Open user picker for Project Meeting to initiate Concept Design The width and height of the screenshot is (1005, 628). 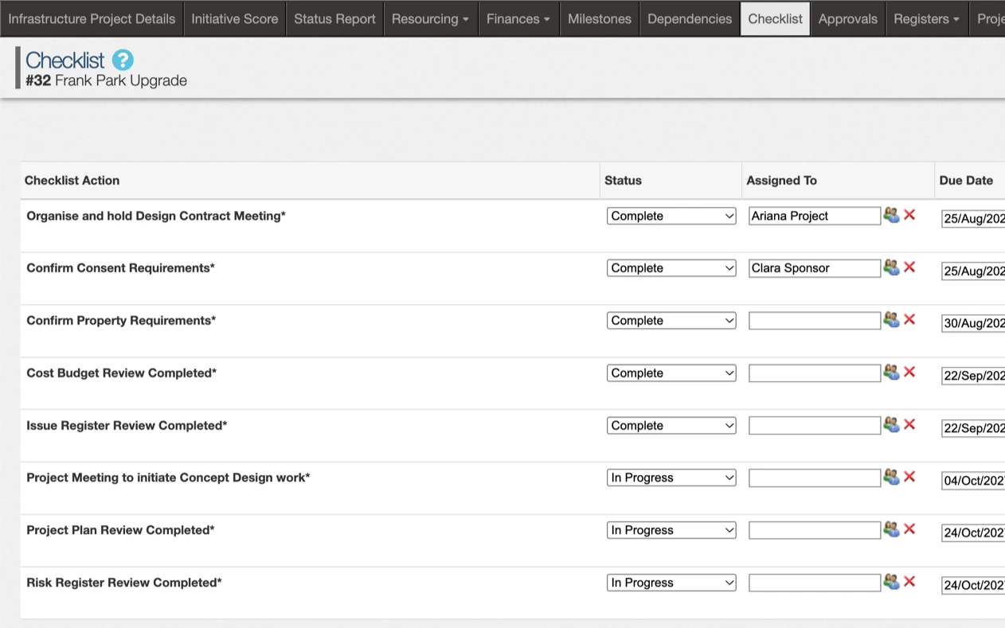pos(891,478)
